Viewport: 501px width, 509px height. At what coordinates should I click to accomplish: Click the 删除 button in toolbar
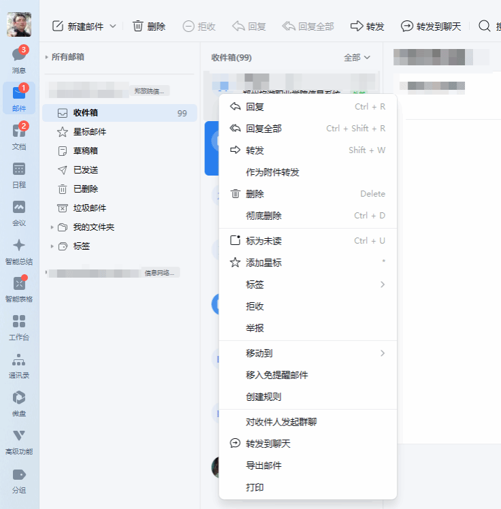click(x=149, y=27)
